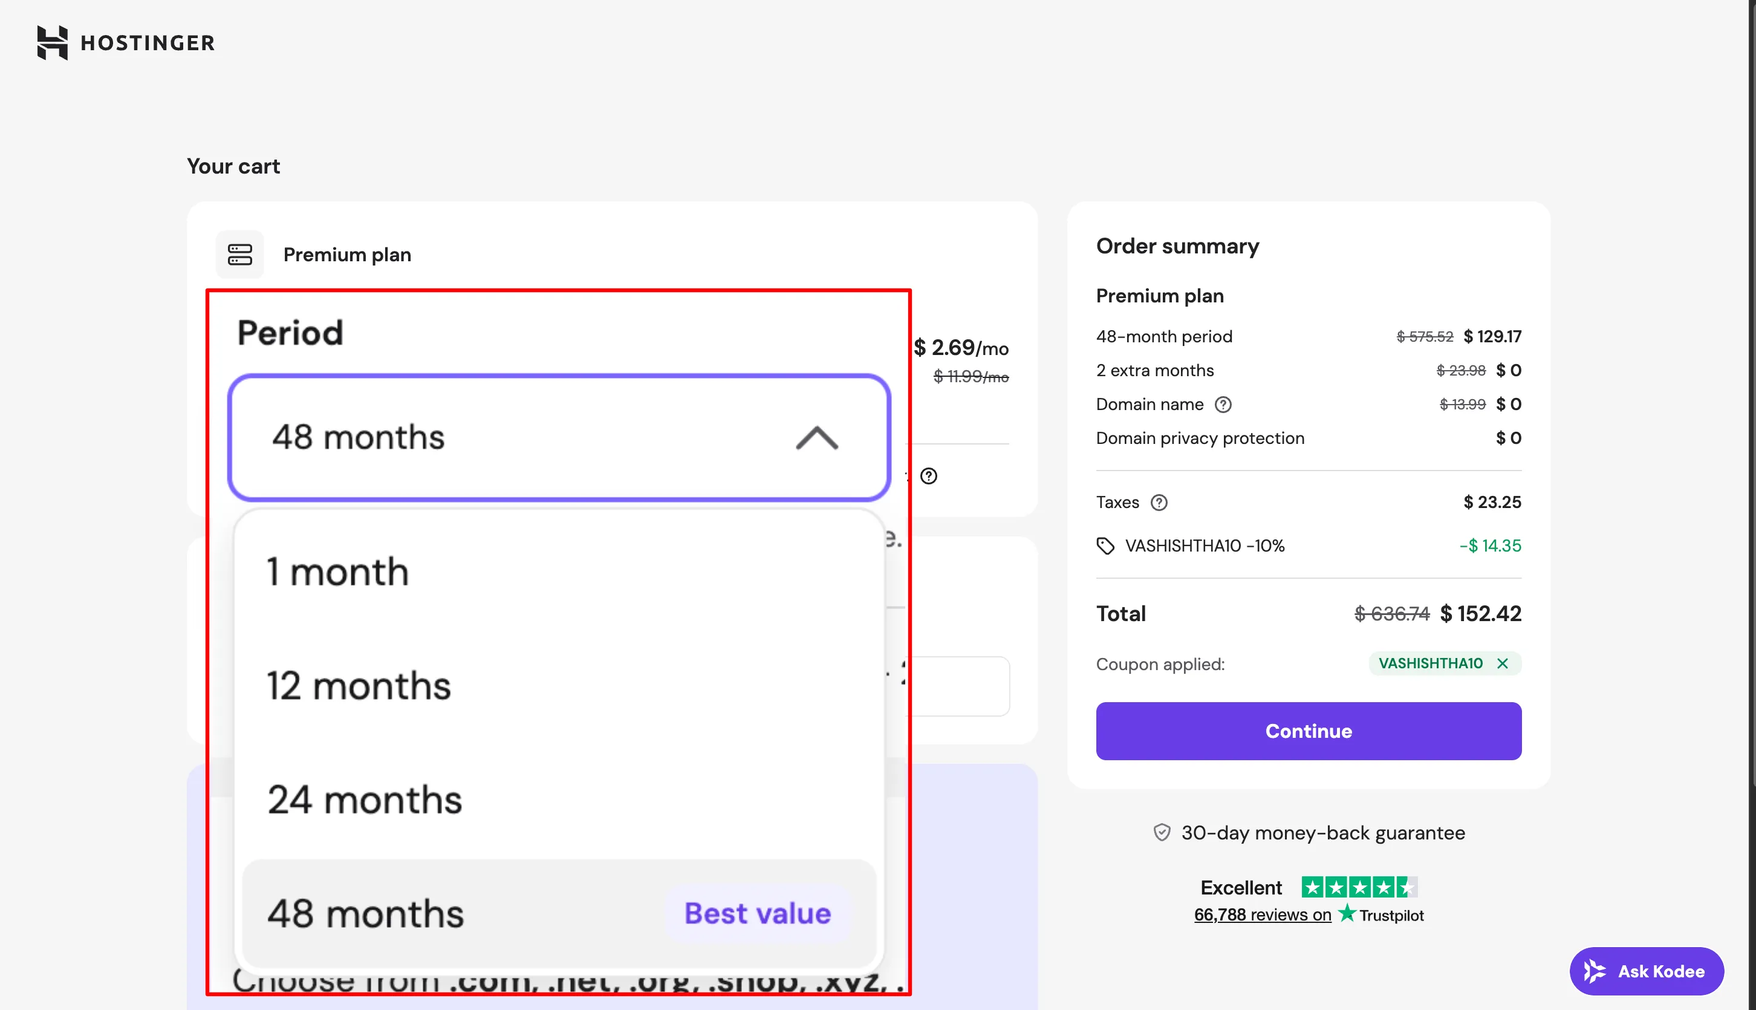
Task: Open Domain name help tooltip icon
Action: pyautogui.click(x=1223, y=405)
